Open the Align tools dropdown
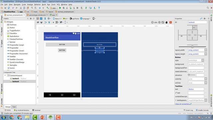The image size is (213, 120). pos(61,22)
